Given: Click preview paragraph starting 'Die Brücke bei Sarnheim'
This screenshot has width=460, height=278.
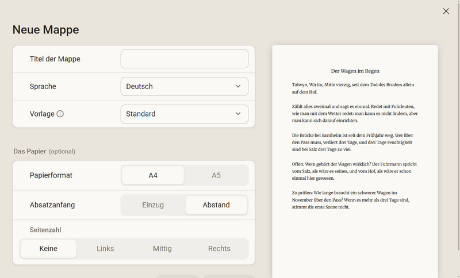Looking at the screenshot, I should click(x=352, y=142).
